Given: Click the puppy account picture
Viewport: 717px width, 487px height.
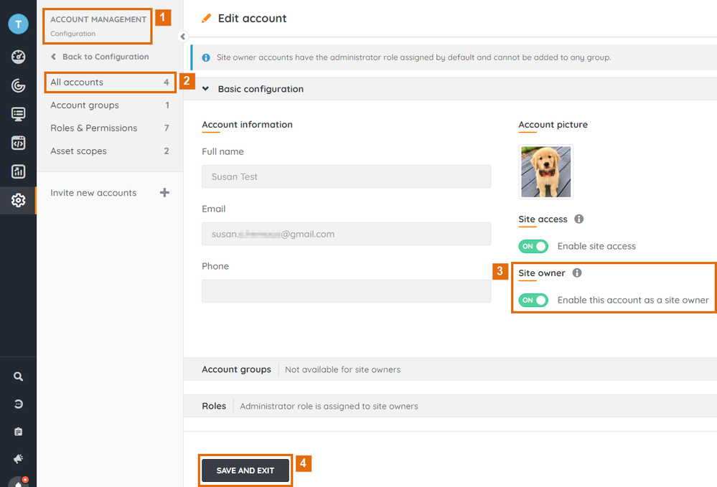Looking at the screenshot, I should point(545,171).
